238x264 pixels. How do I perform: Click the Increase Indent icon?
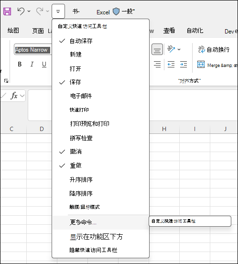184,64
